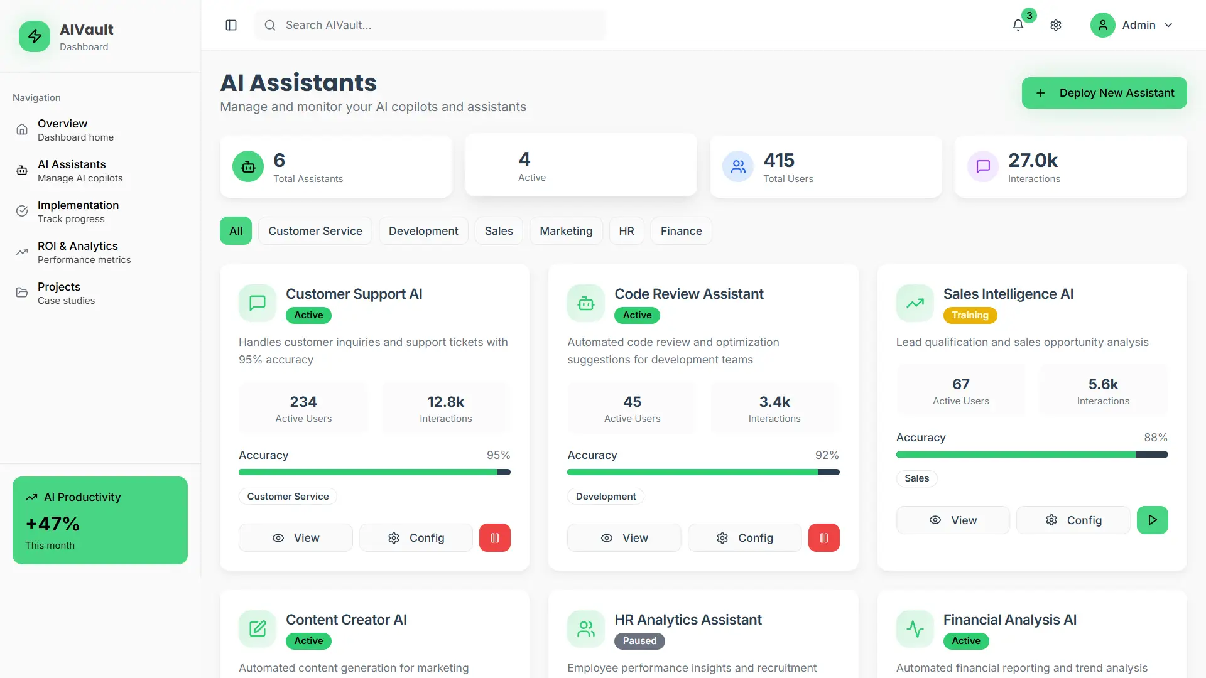Click the Total Assistants robot icon
The width and height of the screenshot is (1206, 678).
(x=248, y=166)
